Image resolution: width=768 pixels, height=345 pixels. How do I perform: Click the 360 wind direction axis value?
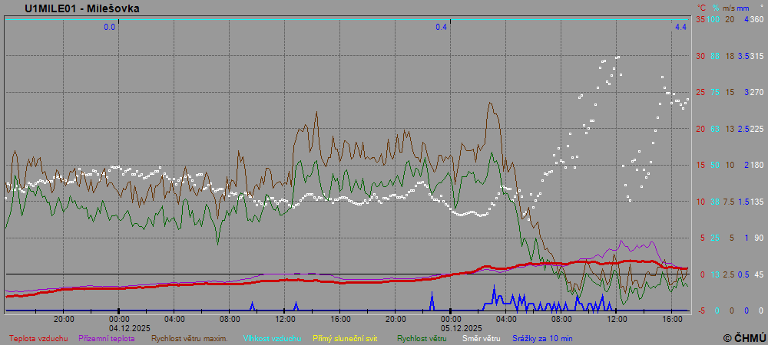(x=756, y=19)
